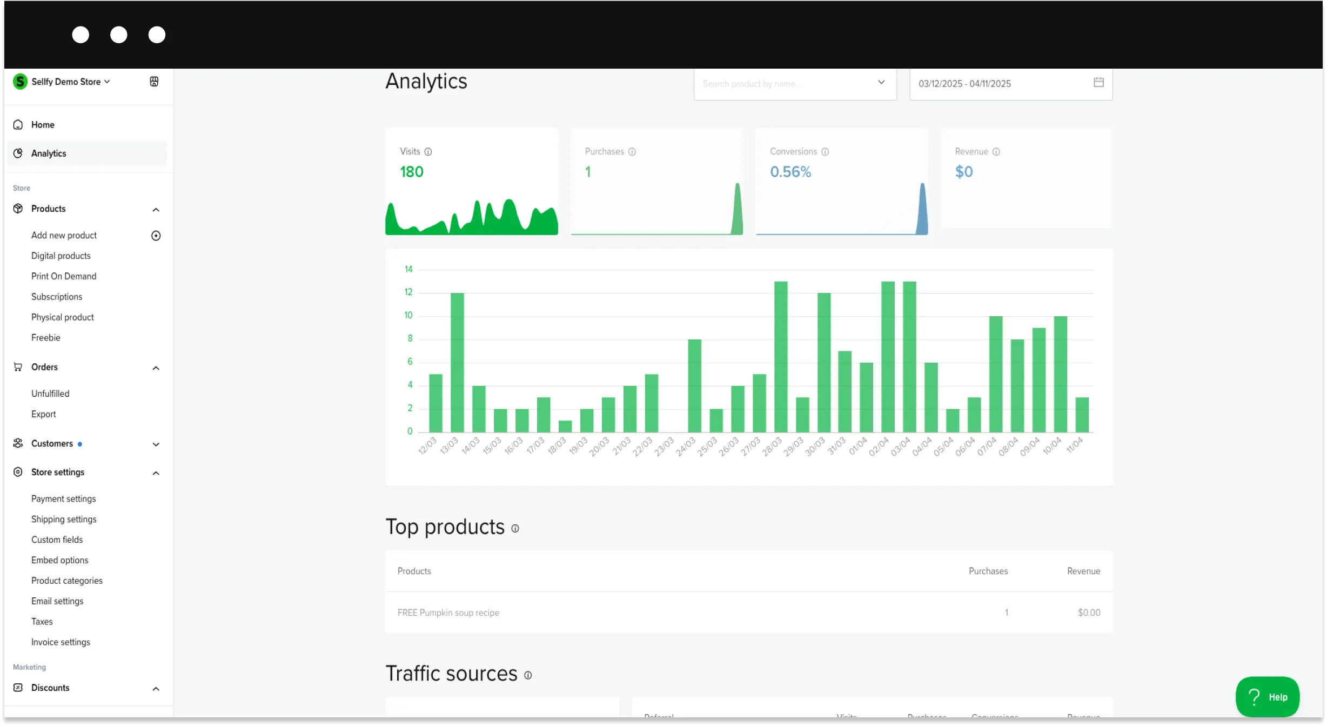Collapse the Orders section chevron

pos(156,368)
